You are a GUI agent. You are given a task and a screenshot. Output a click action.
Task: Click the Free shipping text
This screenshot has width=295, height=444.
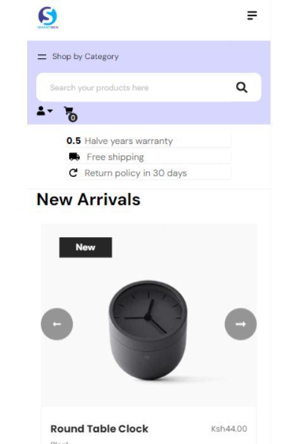115,157
